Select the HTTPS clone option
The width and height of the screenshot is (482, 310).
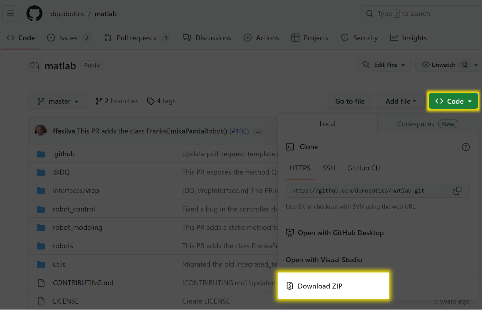pos(300,168)
